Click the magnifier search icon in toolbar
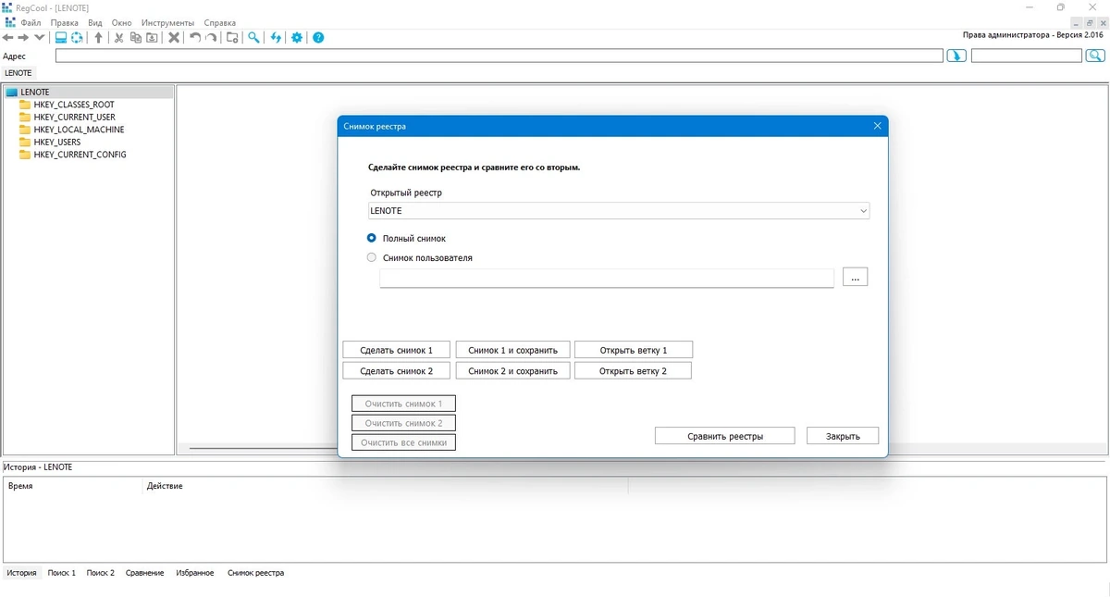Image resolution: width=1110 pixels, height=597 pixels. (253, 38)
